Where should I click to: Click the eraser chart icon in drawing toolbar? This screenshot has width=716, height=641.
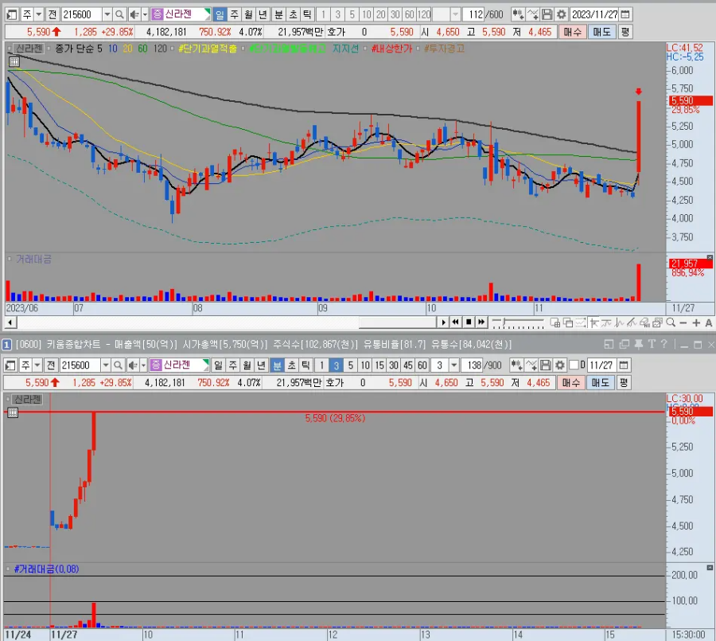pos(644,322)
